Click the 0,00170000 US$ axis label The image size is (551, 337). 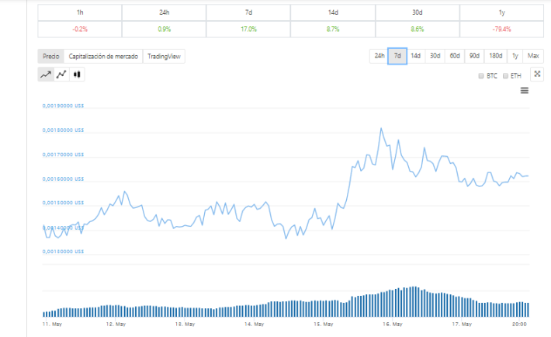tap(64, 155)
